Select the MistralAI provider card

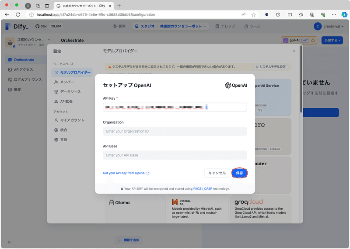198,209
